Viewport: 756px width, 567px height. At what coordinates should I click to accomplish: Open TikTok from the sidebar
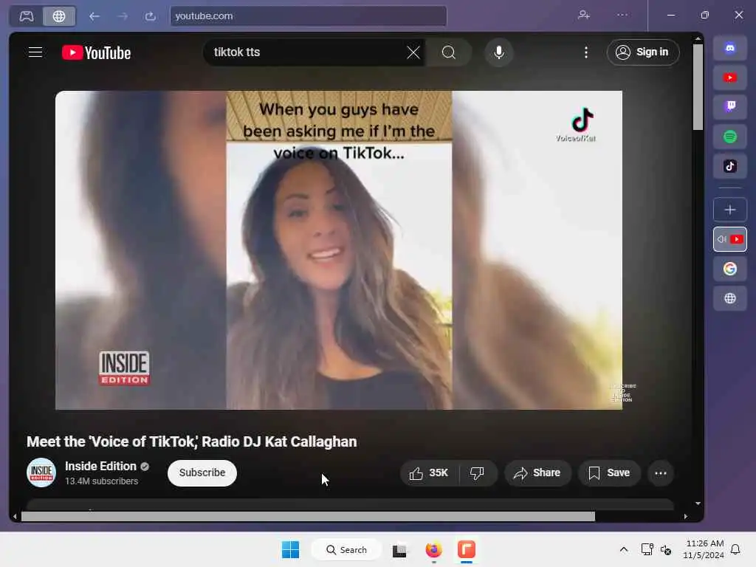click(730, 166)
